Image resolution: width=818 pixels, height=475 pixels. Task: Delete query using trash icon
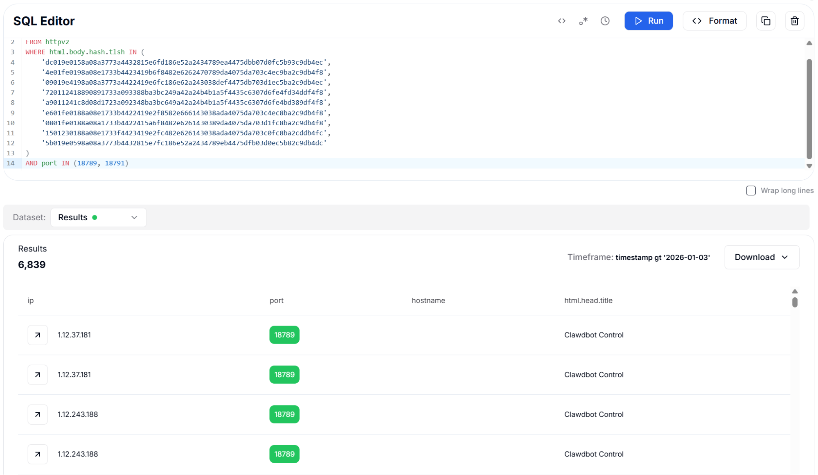[794, 21]
